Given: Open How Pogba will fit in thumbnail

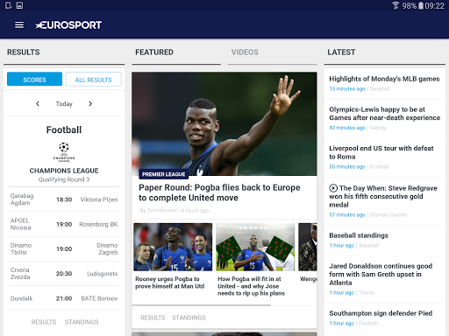Looking at the screenshot, I should point(255,247).
